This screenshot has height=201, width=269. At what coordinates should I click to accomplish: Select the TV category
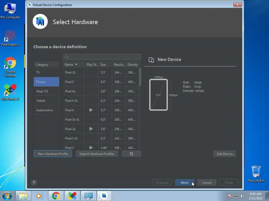click(46, 72)
